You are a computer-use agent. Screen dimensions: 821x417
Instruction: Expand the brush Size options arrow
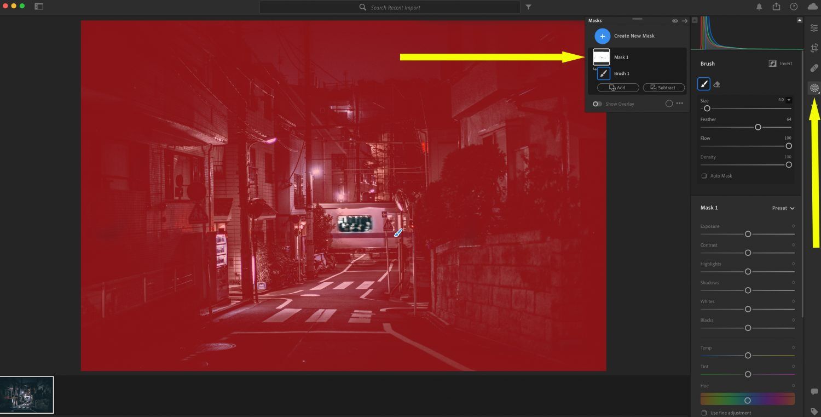[789, 100]
